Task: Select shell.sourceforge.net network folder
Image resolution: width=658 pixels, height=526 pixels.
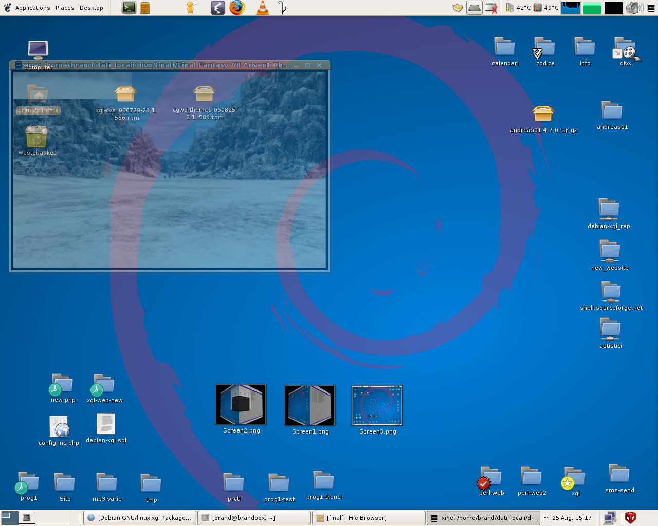Action: pyautogui.click(x=611, y=296)
